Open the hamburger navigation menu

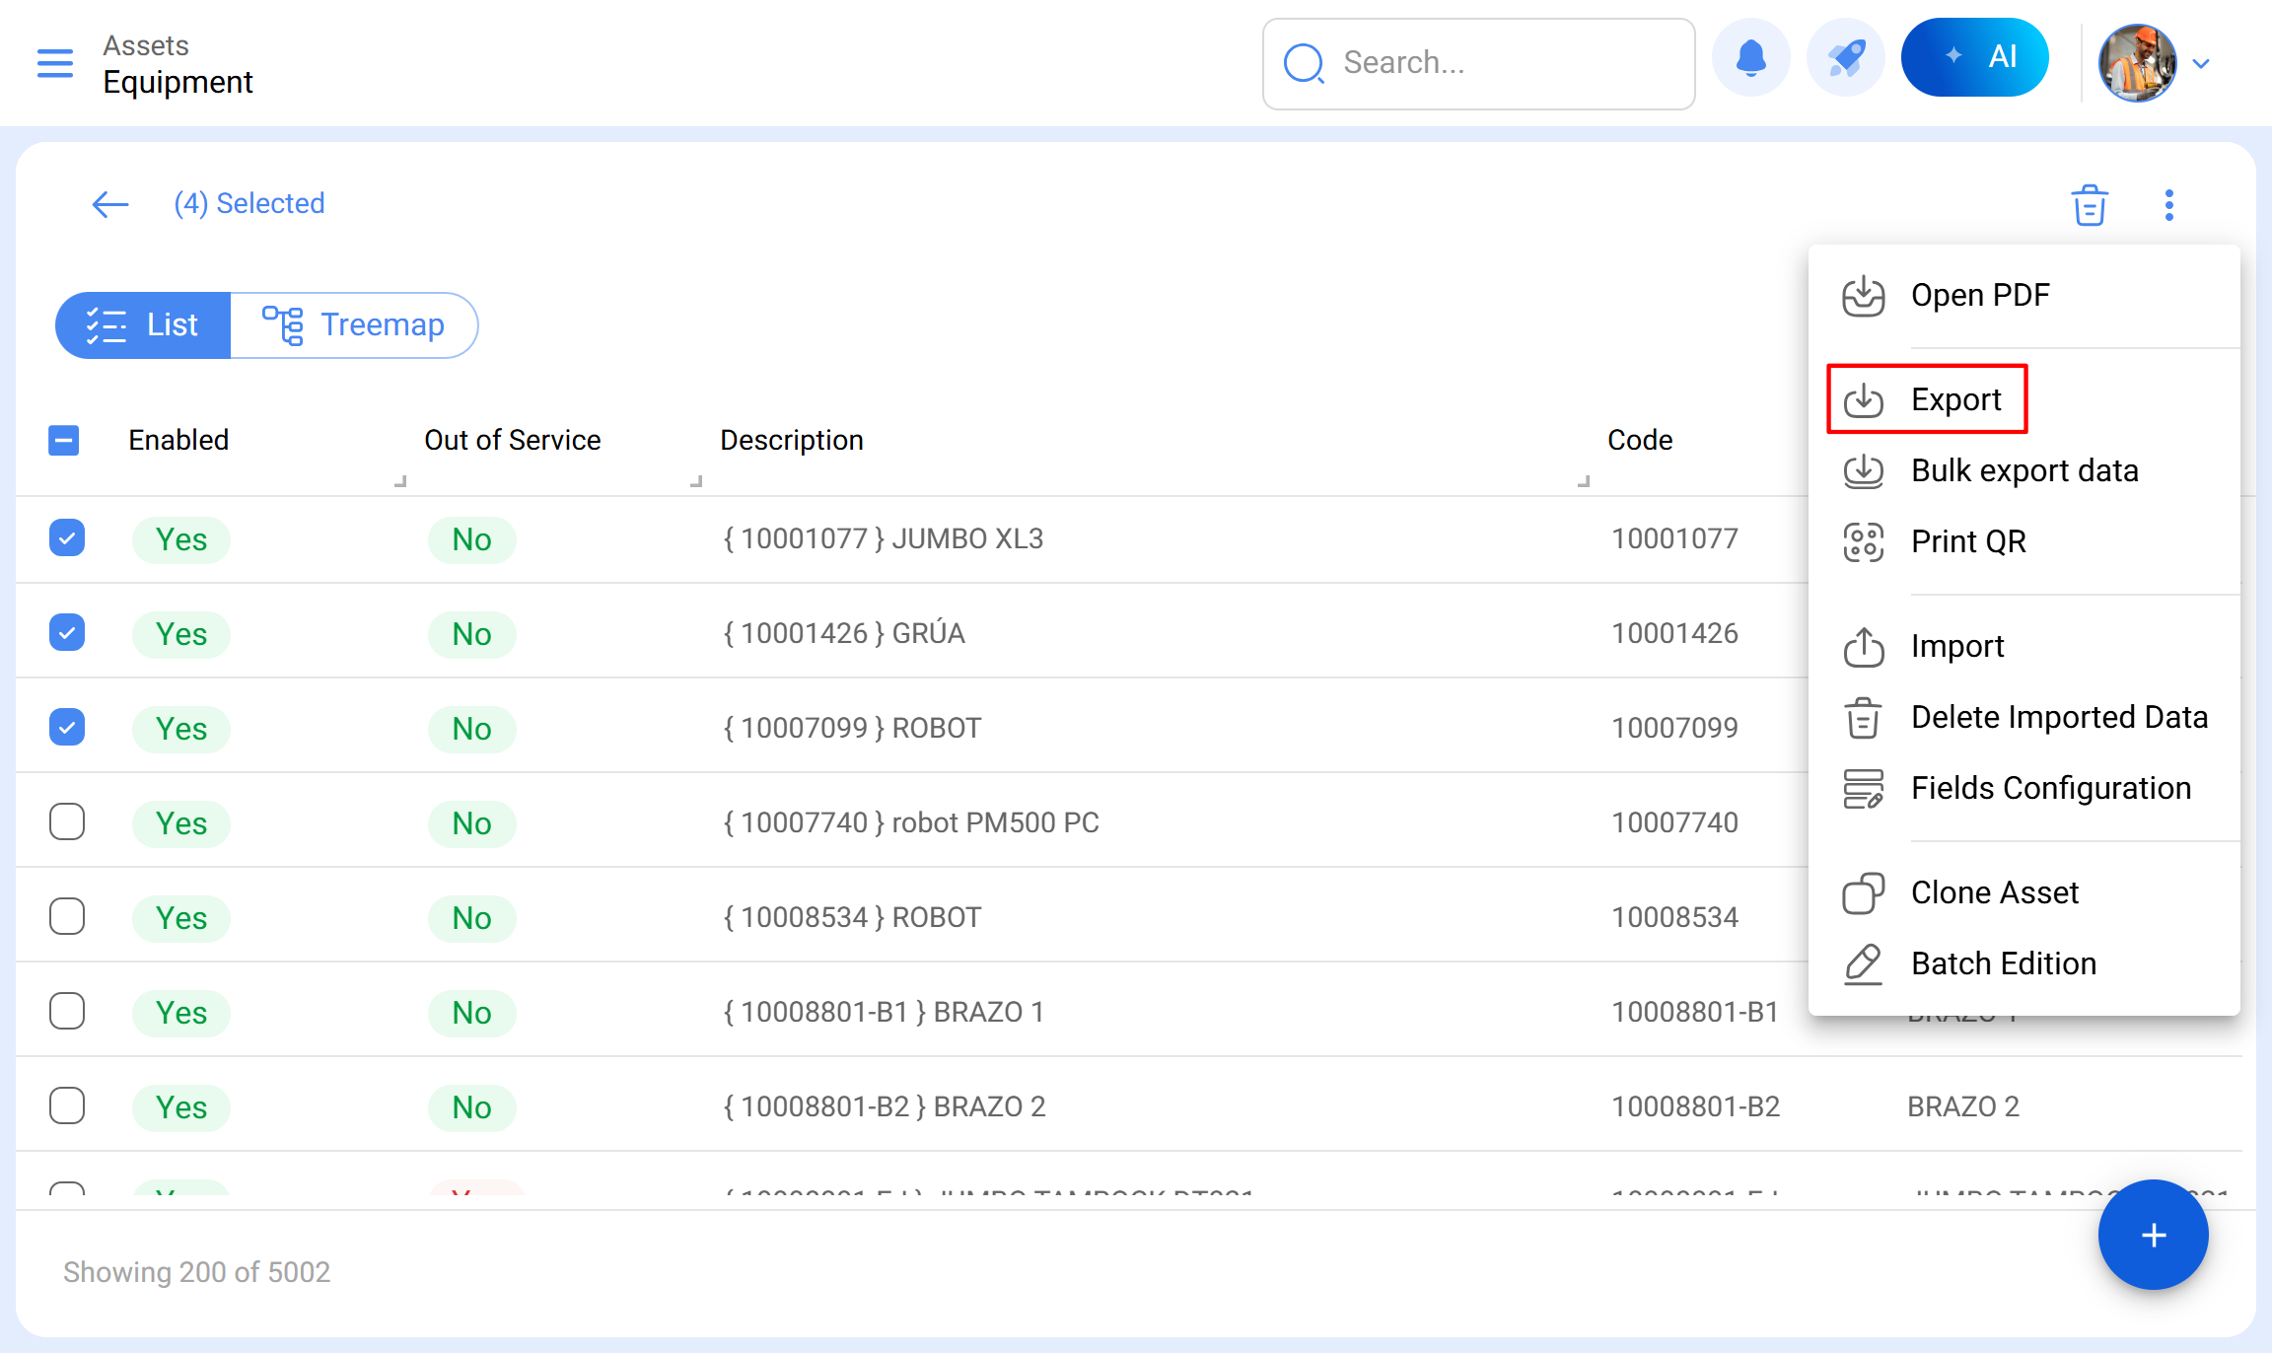point(55,63)
